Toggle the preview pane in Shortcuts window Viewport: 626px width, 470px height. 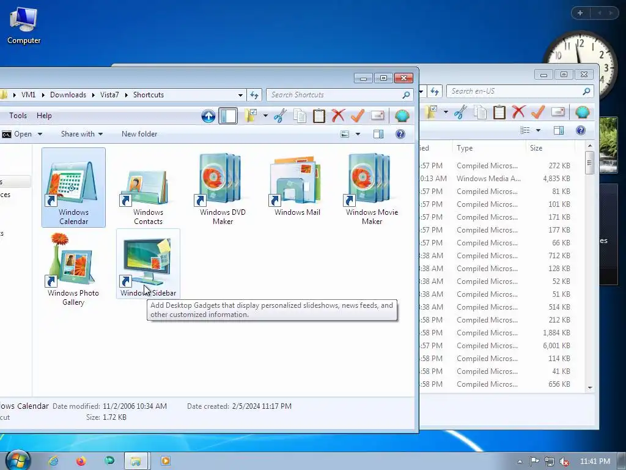click(378, 134)
